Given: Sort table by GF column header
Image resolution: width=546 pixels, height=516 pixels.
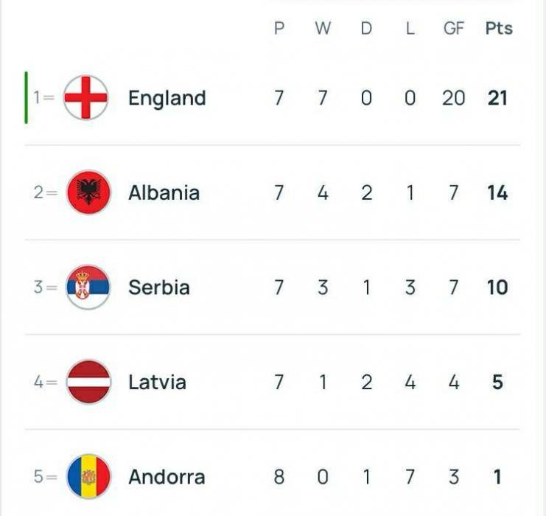Looking at the screenshot, I should [x=454, y=29].
